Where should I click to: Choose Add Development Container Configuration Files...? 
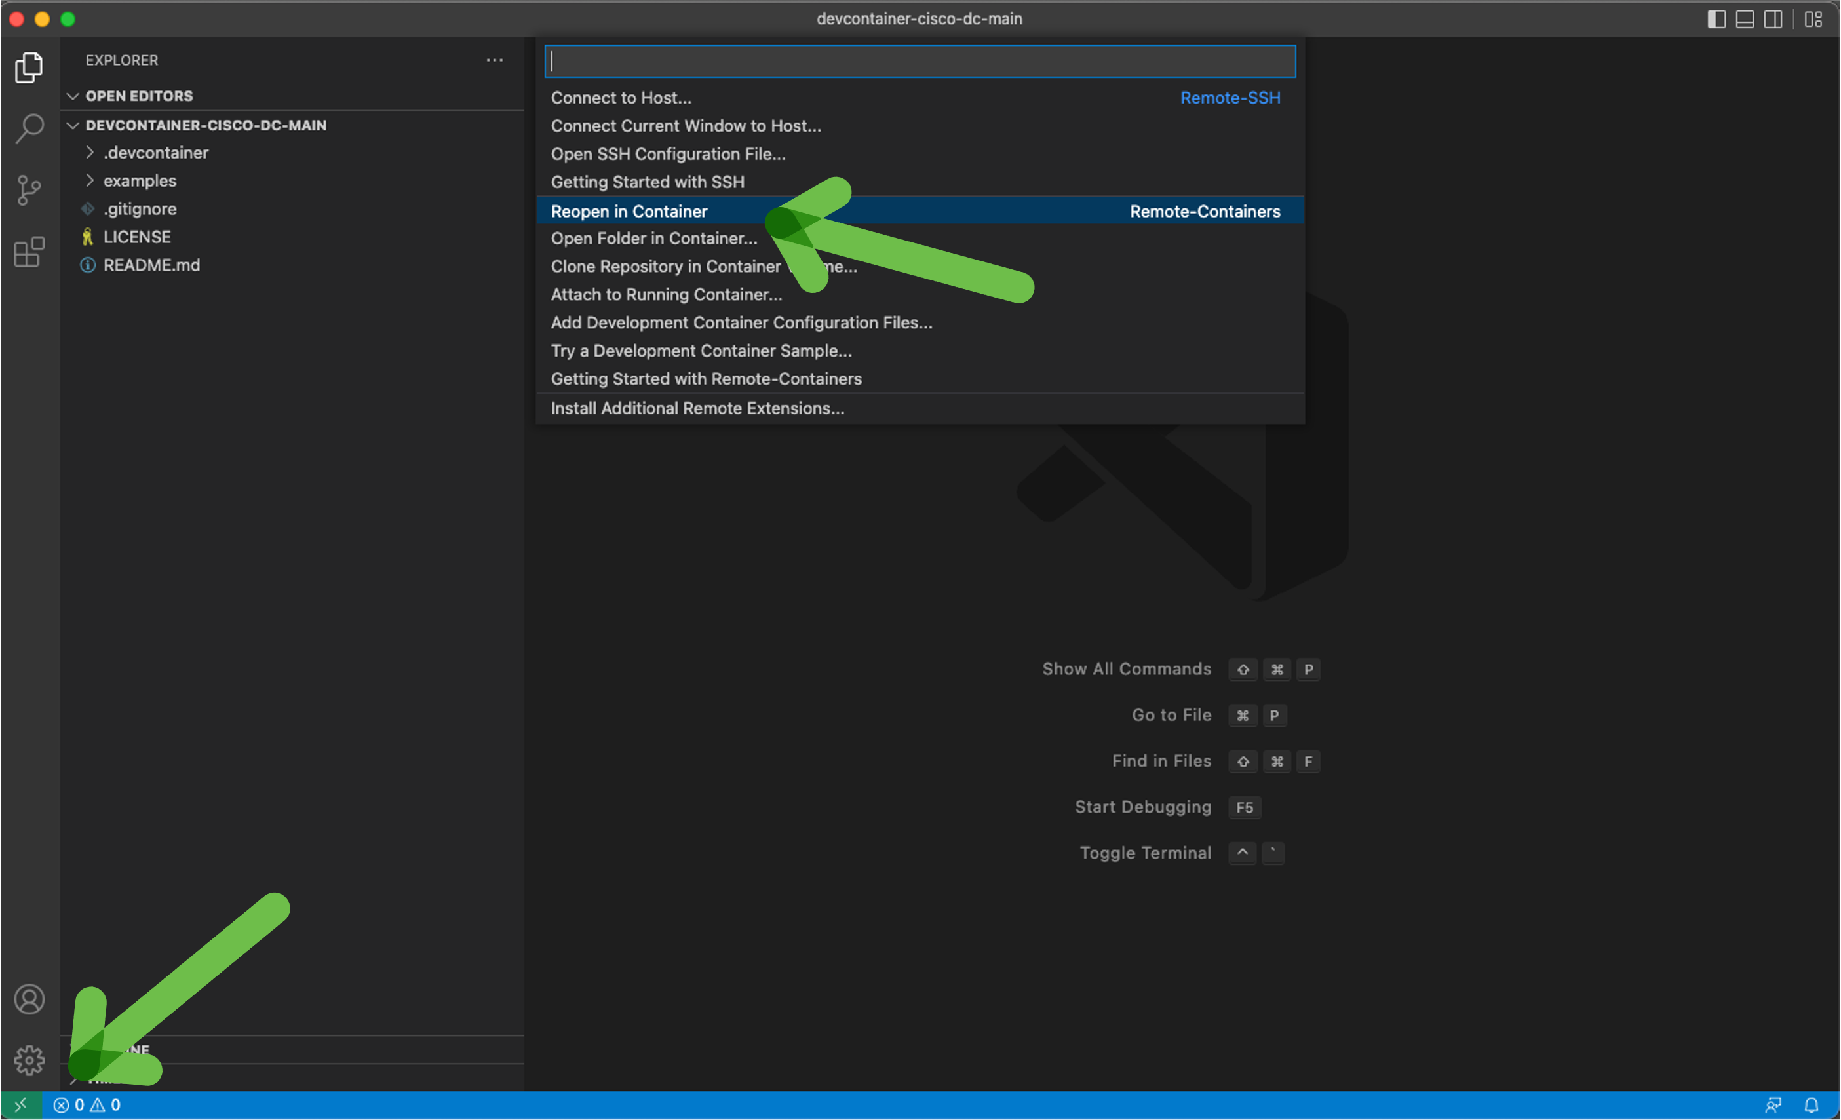tap(920, 323)
